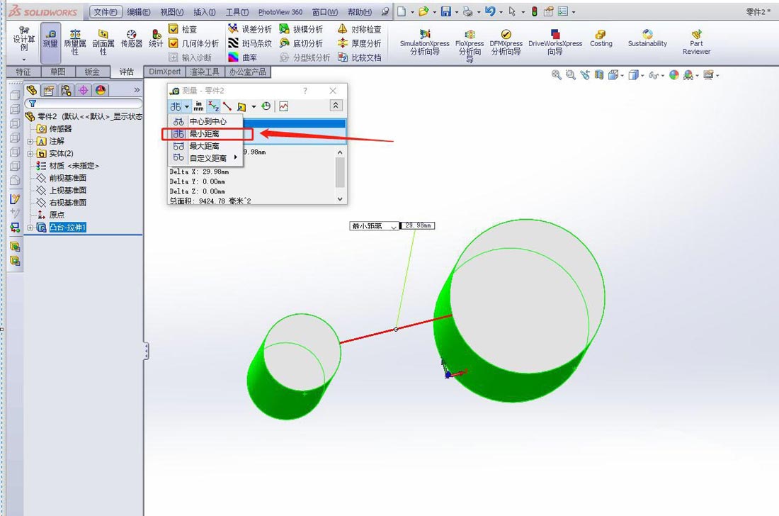Screen dimensions: 779x516
Task: Launch FloXpress analysis wizard
Action: click(470, 45)
